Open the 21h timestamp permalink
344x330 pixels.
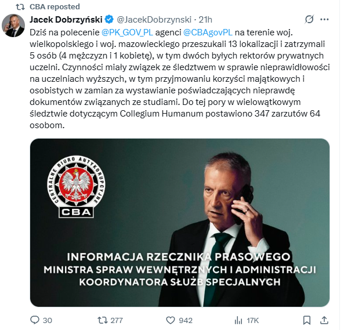click(x=205, y=20)
